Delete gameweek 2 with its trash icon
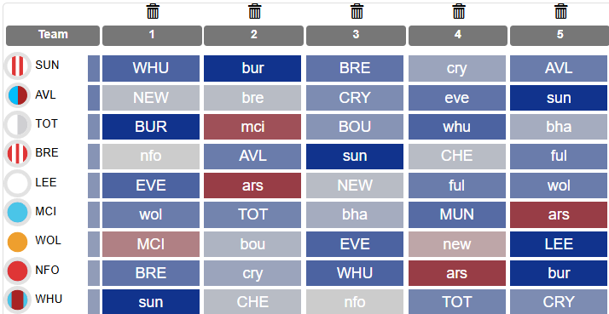 pos(255,11)
